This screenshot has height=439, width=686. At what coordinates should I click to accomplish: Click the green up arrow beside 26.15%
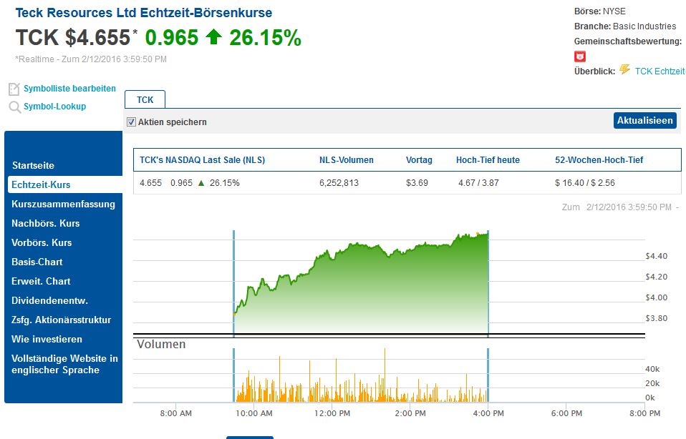point(213,37)
